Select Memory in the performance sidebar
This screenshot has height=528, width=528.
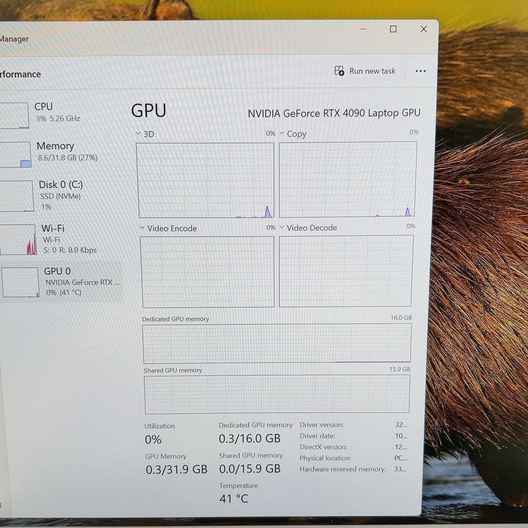click(x=60, y=154)
